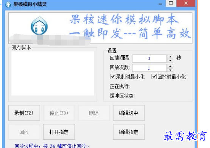Click the 缓冲区状态 status label
The height and width of the screenshot is (148, 210).
[123, 96]
